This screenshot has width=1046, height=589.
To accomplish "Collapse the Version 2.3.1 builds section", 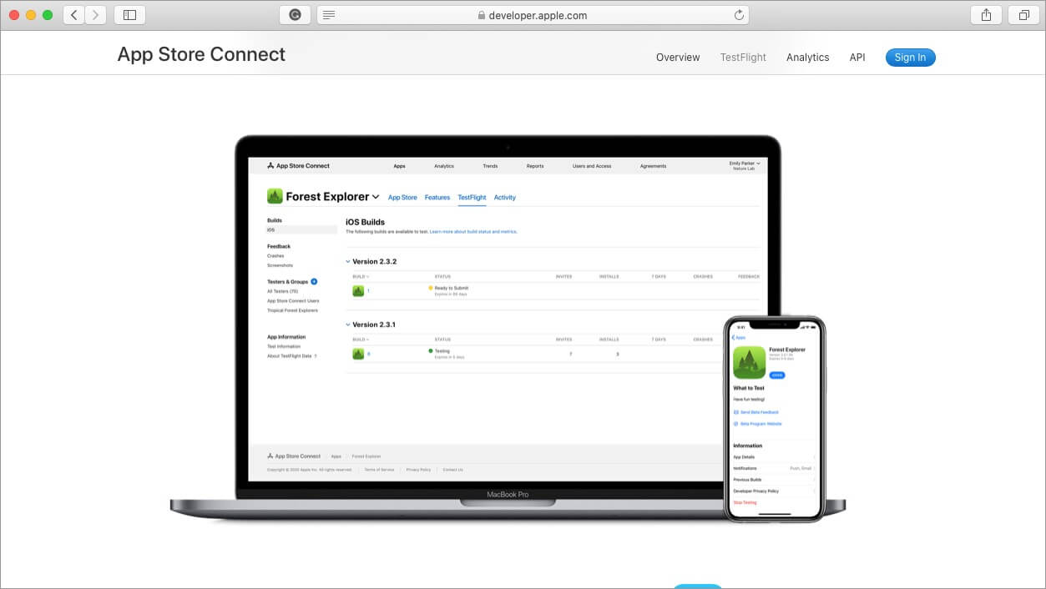I will click(348, 325).
